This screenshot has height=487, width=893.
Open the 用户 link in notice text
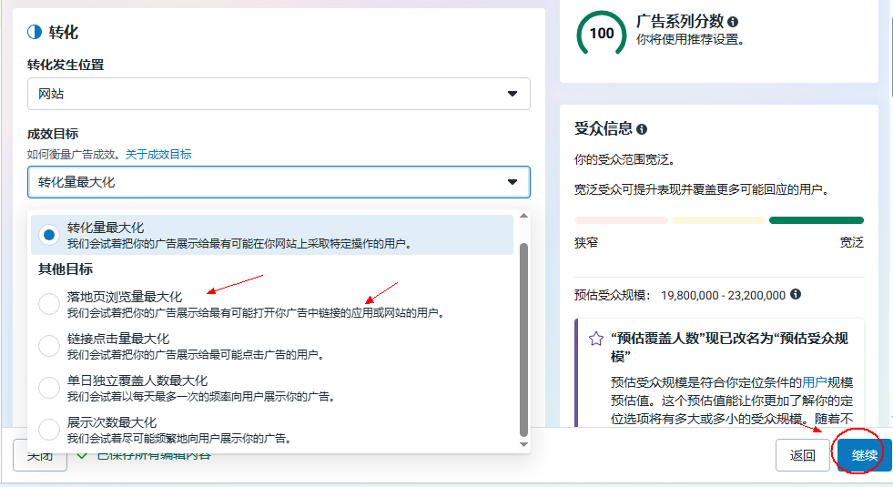pyautogui.click(x=814, y=382)
